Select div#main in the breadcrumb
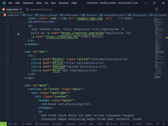 (x=91, y=15)
